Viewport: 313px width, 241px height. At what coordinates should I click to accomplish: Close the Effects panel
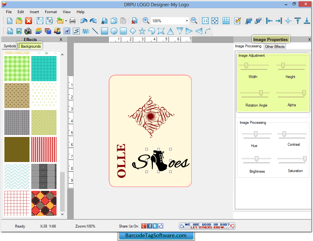click(61, 39)
